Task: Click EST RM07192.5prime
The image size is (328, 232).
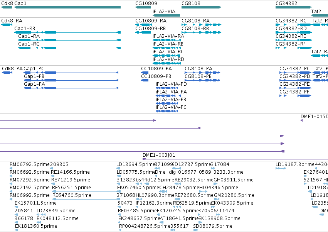Action: [x=30, y=187]
